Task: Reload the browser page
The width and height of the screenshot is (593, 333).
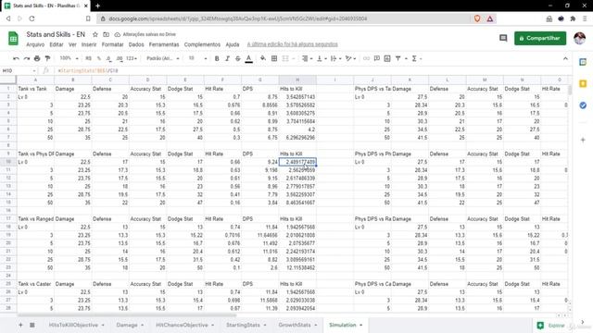Action: [x=32, y=18]
